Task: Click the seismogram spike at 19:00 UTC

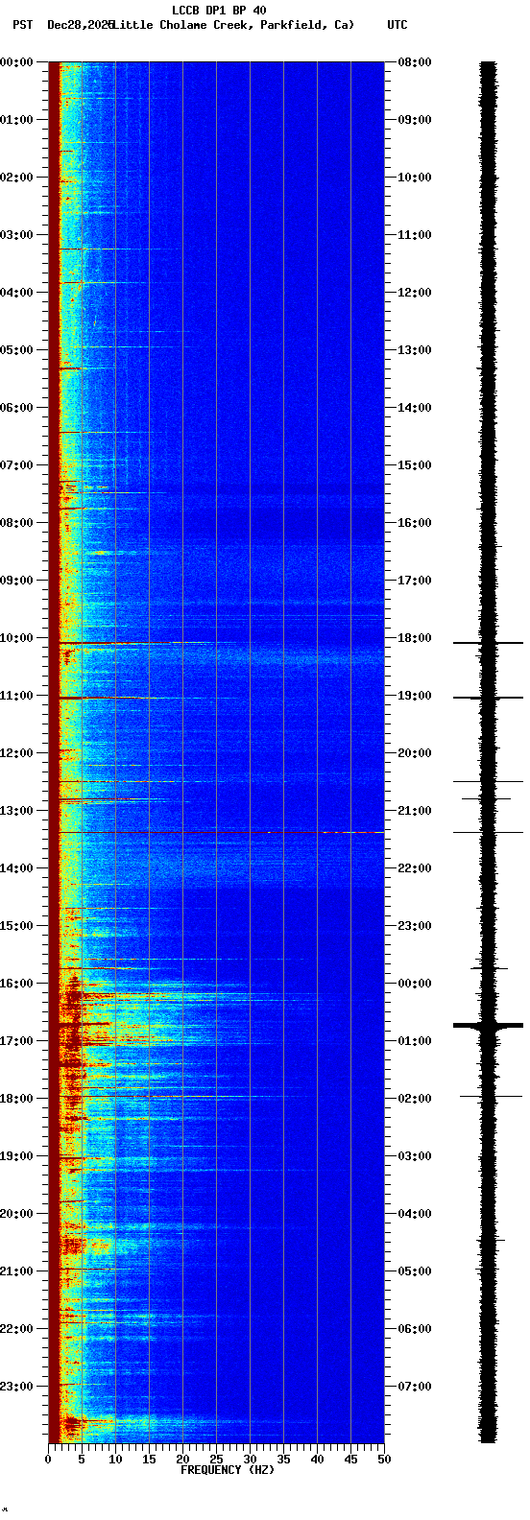Action: 489,698
